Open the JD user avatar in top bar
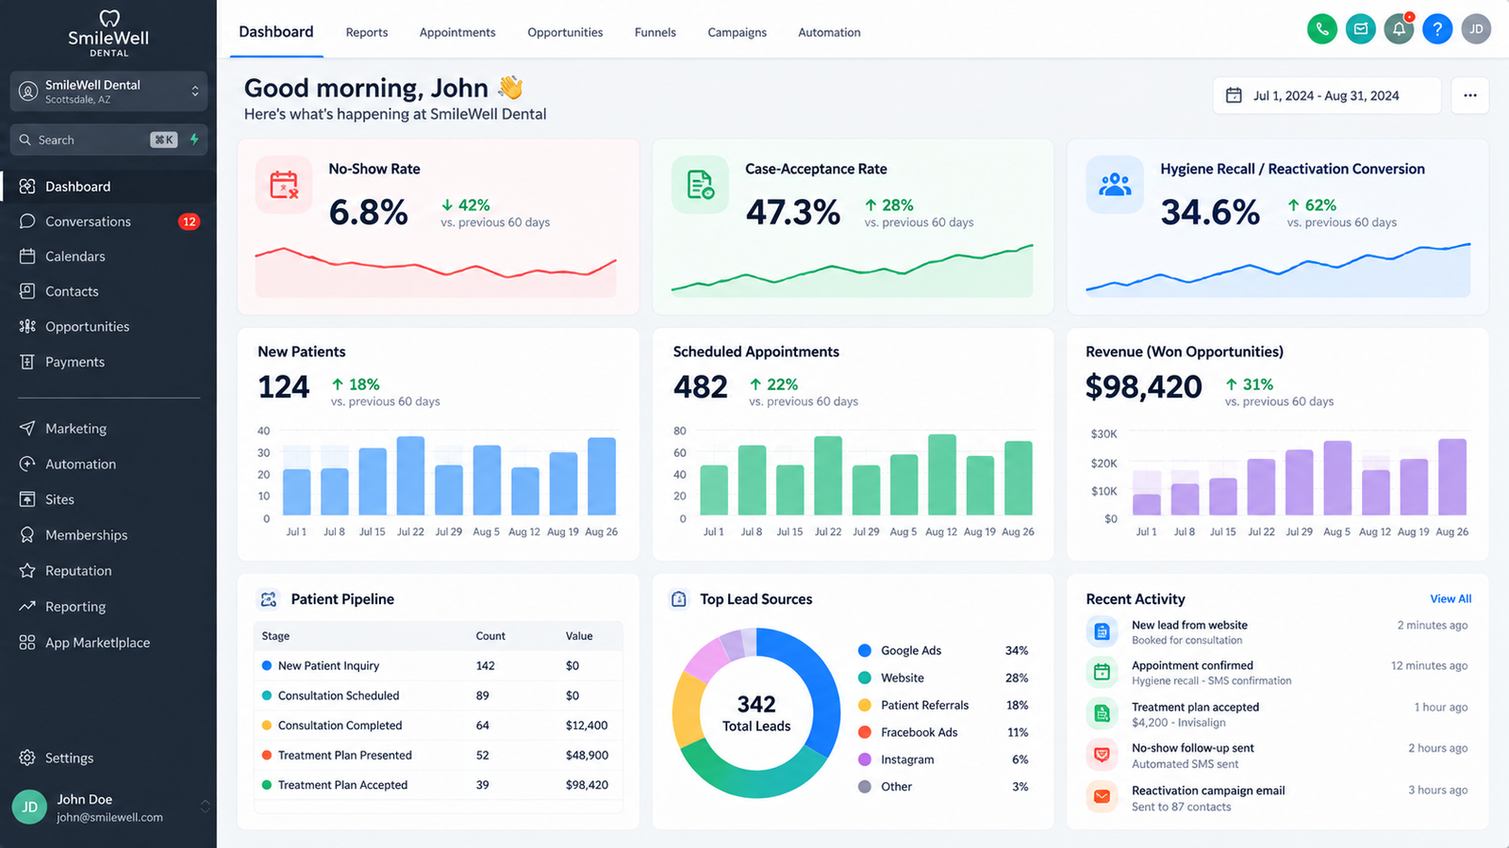Screen dimensions: 1509x848 pyautogui.click(x=1476, y=29)
